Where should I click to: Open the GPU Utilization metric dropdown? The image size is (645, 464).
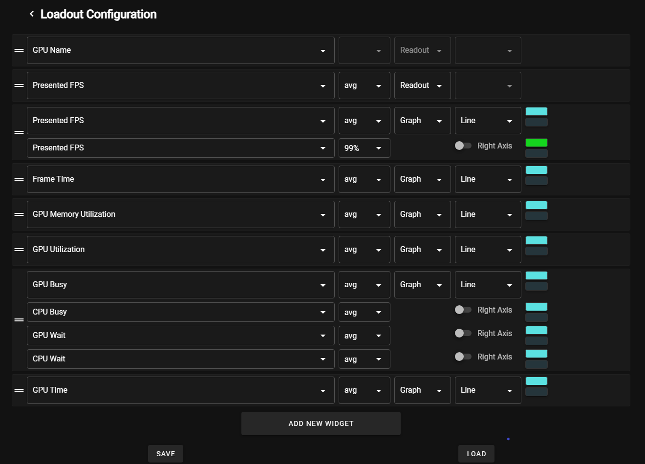[x=181, y=250]
